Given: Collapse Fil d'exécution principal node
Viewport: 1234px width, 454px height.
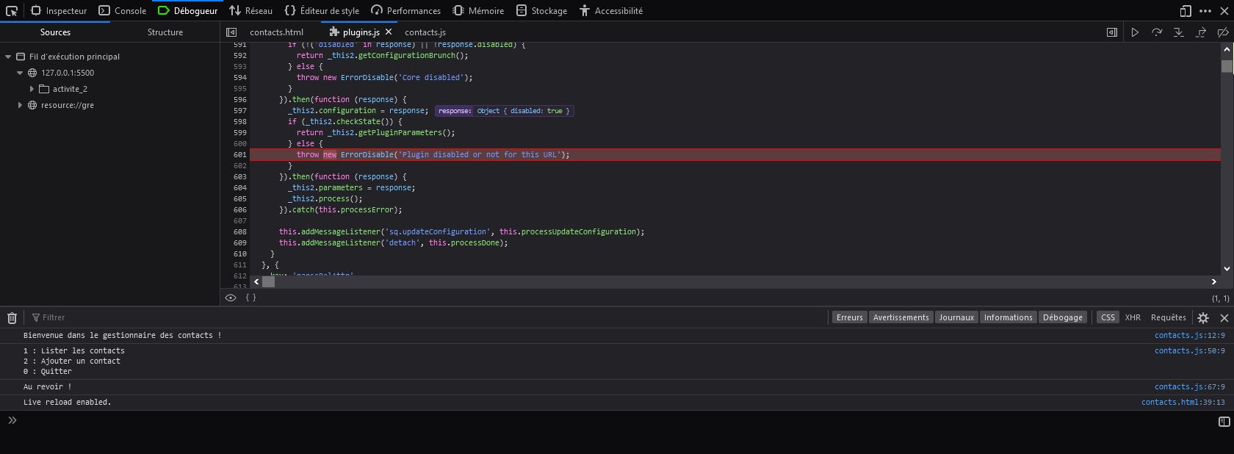Looking at the screenshot, I should coord(8,57).
